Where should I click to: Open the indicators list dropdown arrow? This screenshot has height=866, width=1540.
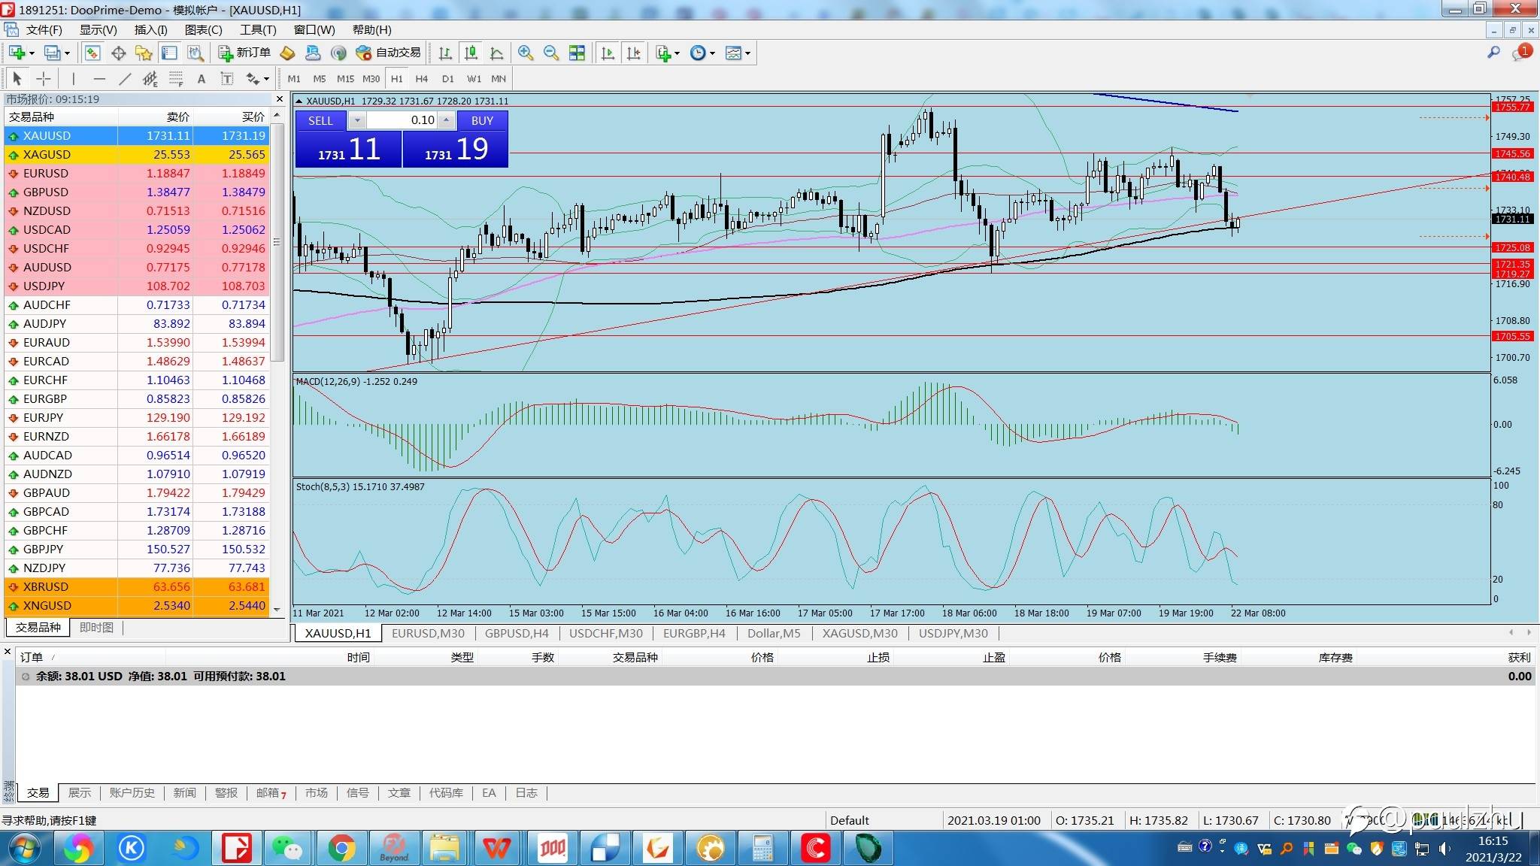tap(677, 53)
